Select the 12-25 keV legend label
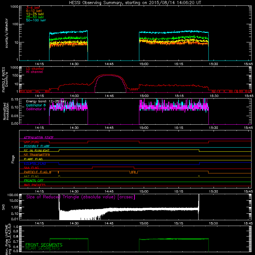The image size is (255, 255). tap(35, 14)
